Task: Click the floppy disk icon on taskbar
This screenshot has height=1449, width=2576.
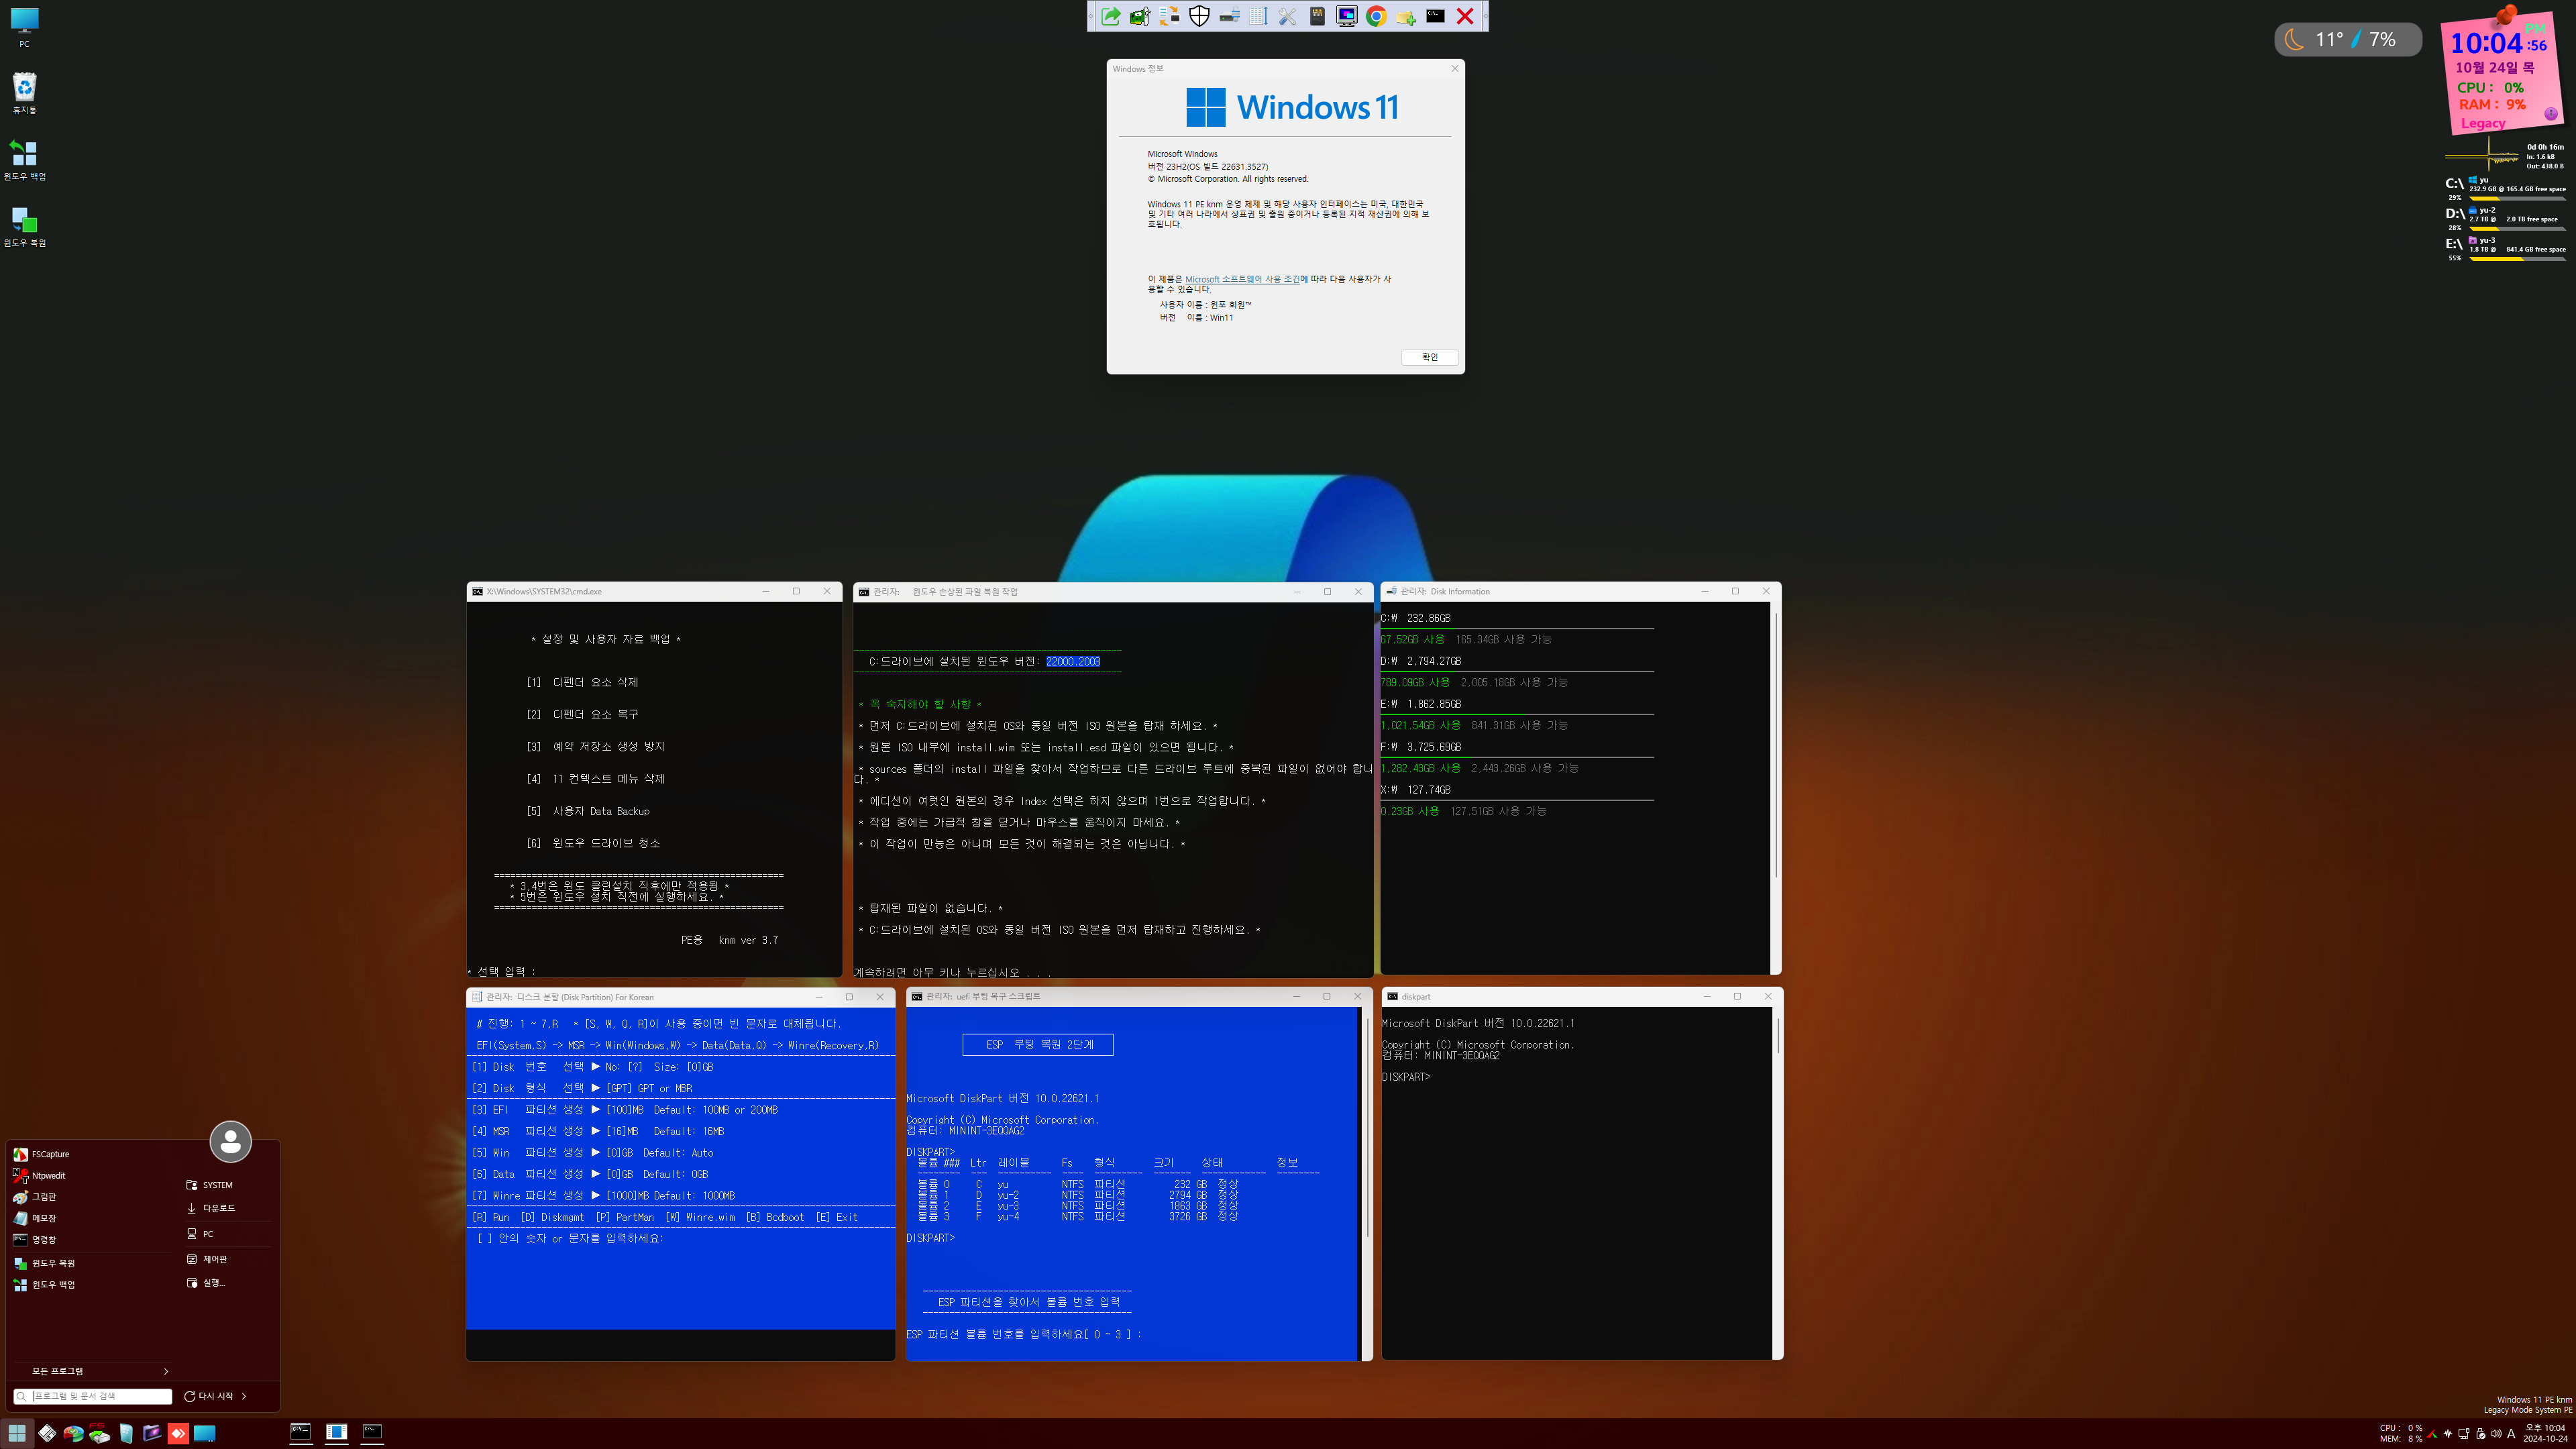Action: click(47, 1433)
